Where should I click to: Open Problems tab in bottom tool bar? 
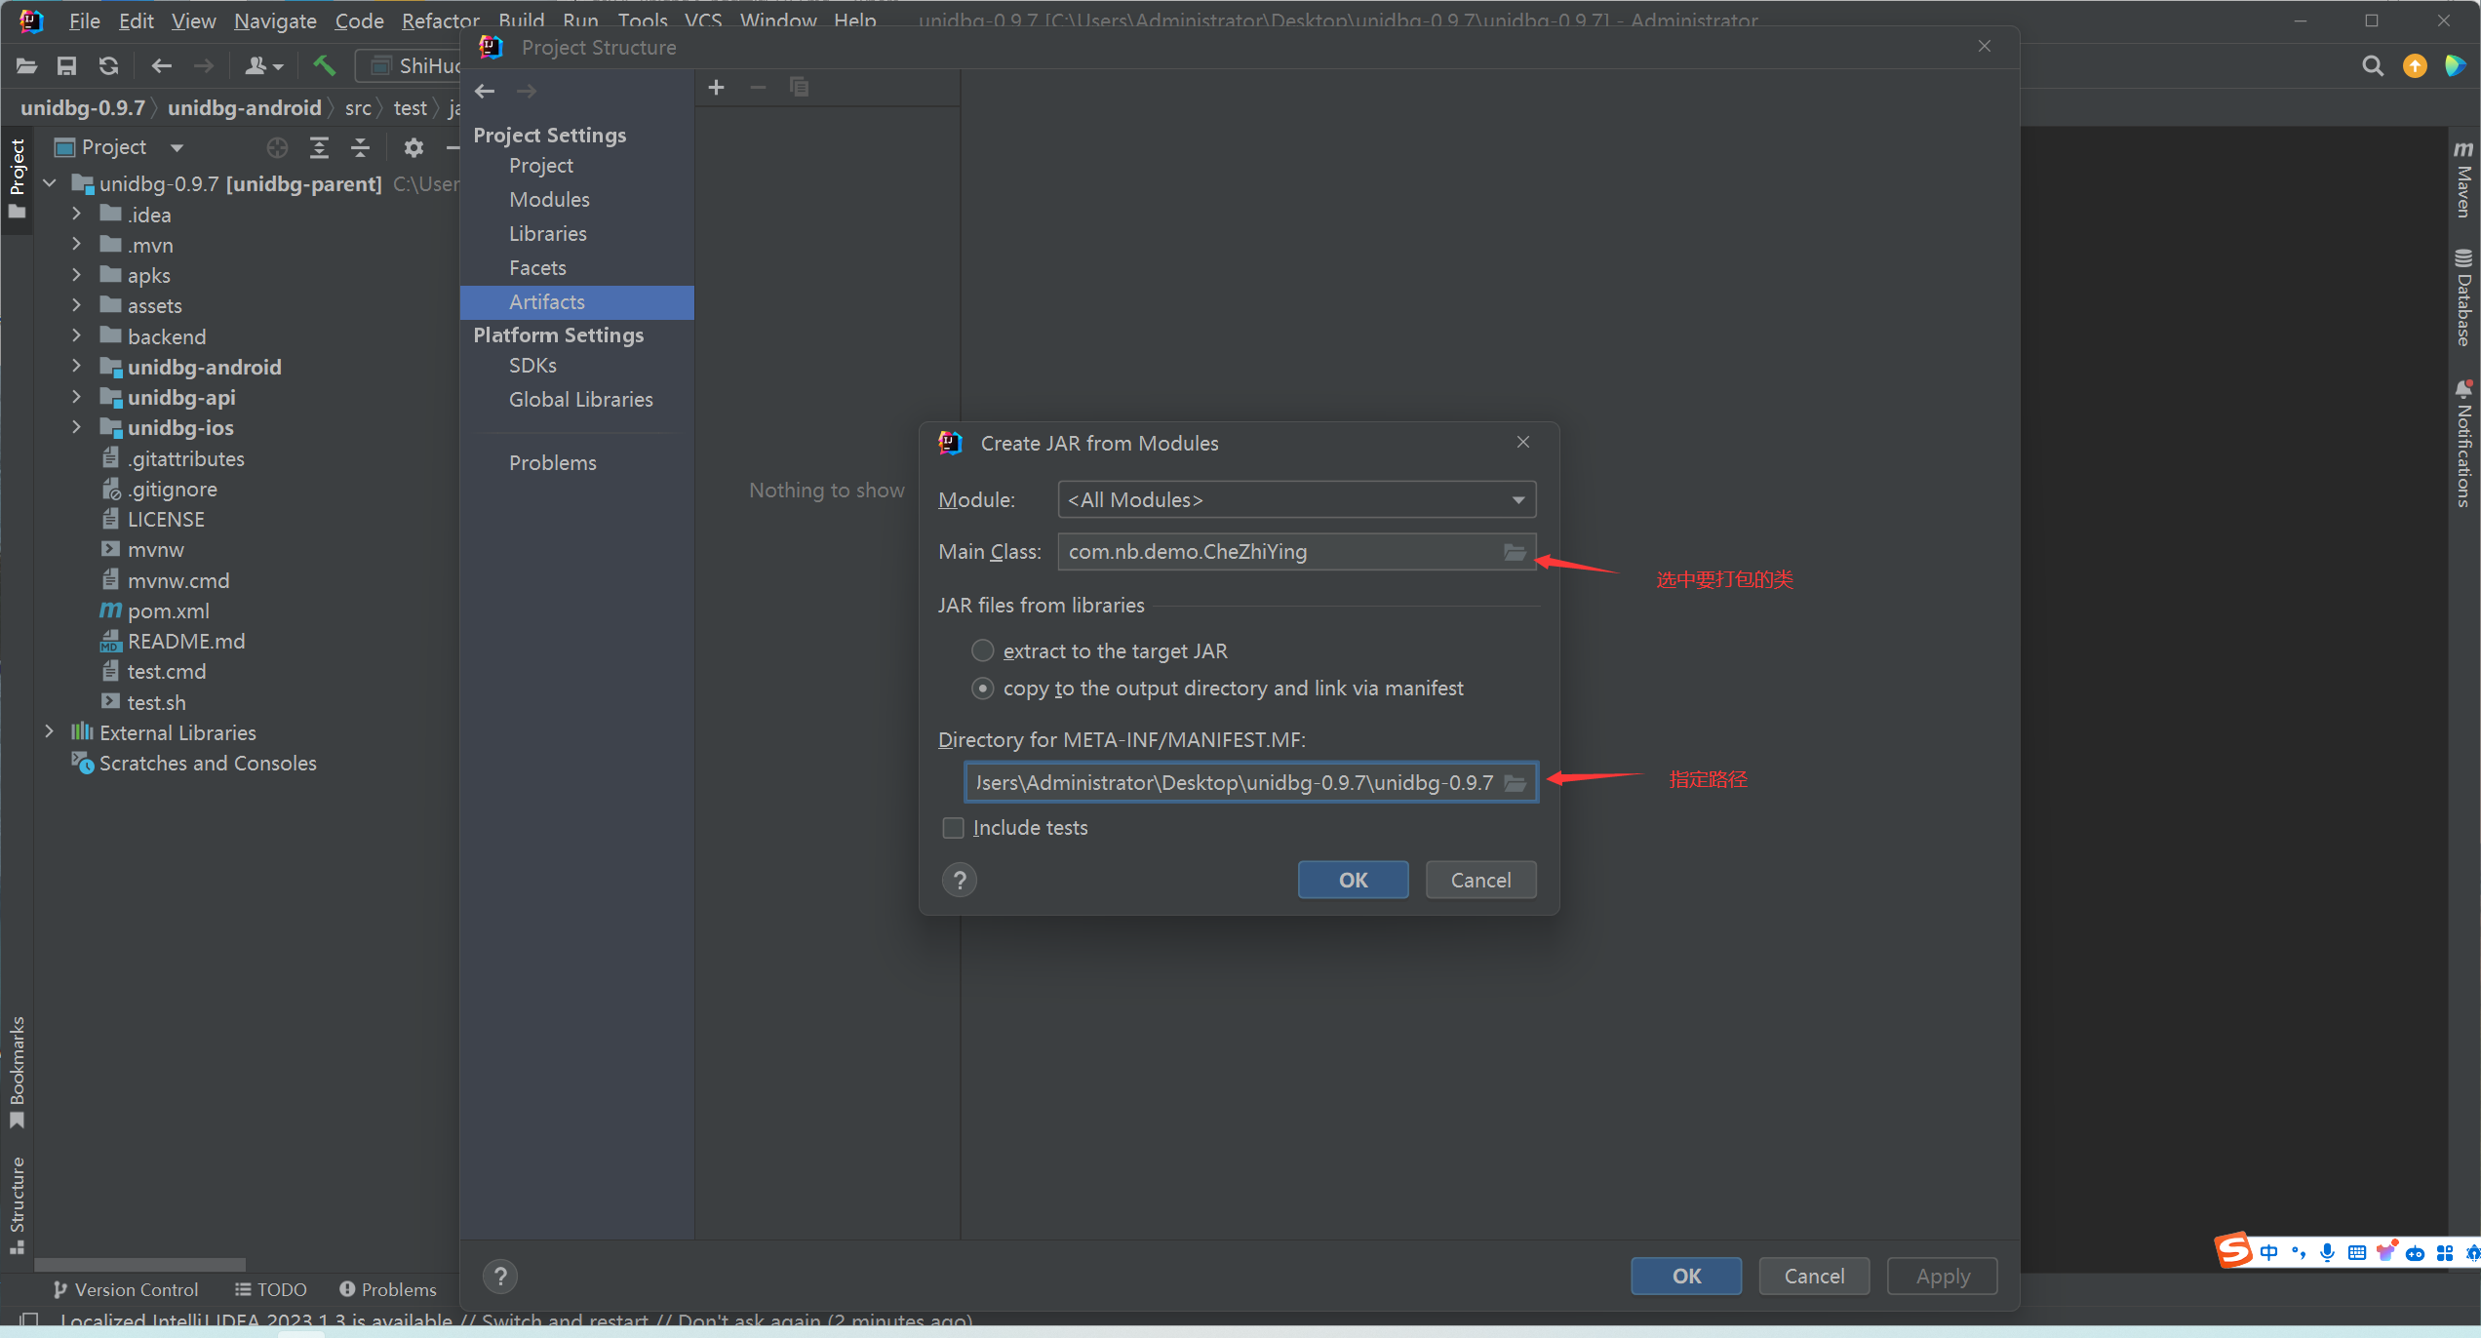[x=388, y=1289]
